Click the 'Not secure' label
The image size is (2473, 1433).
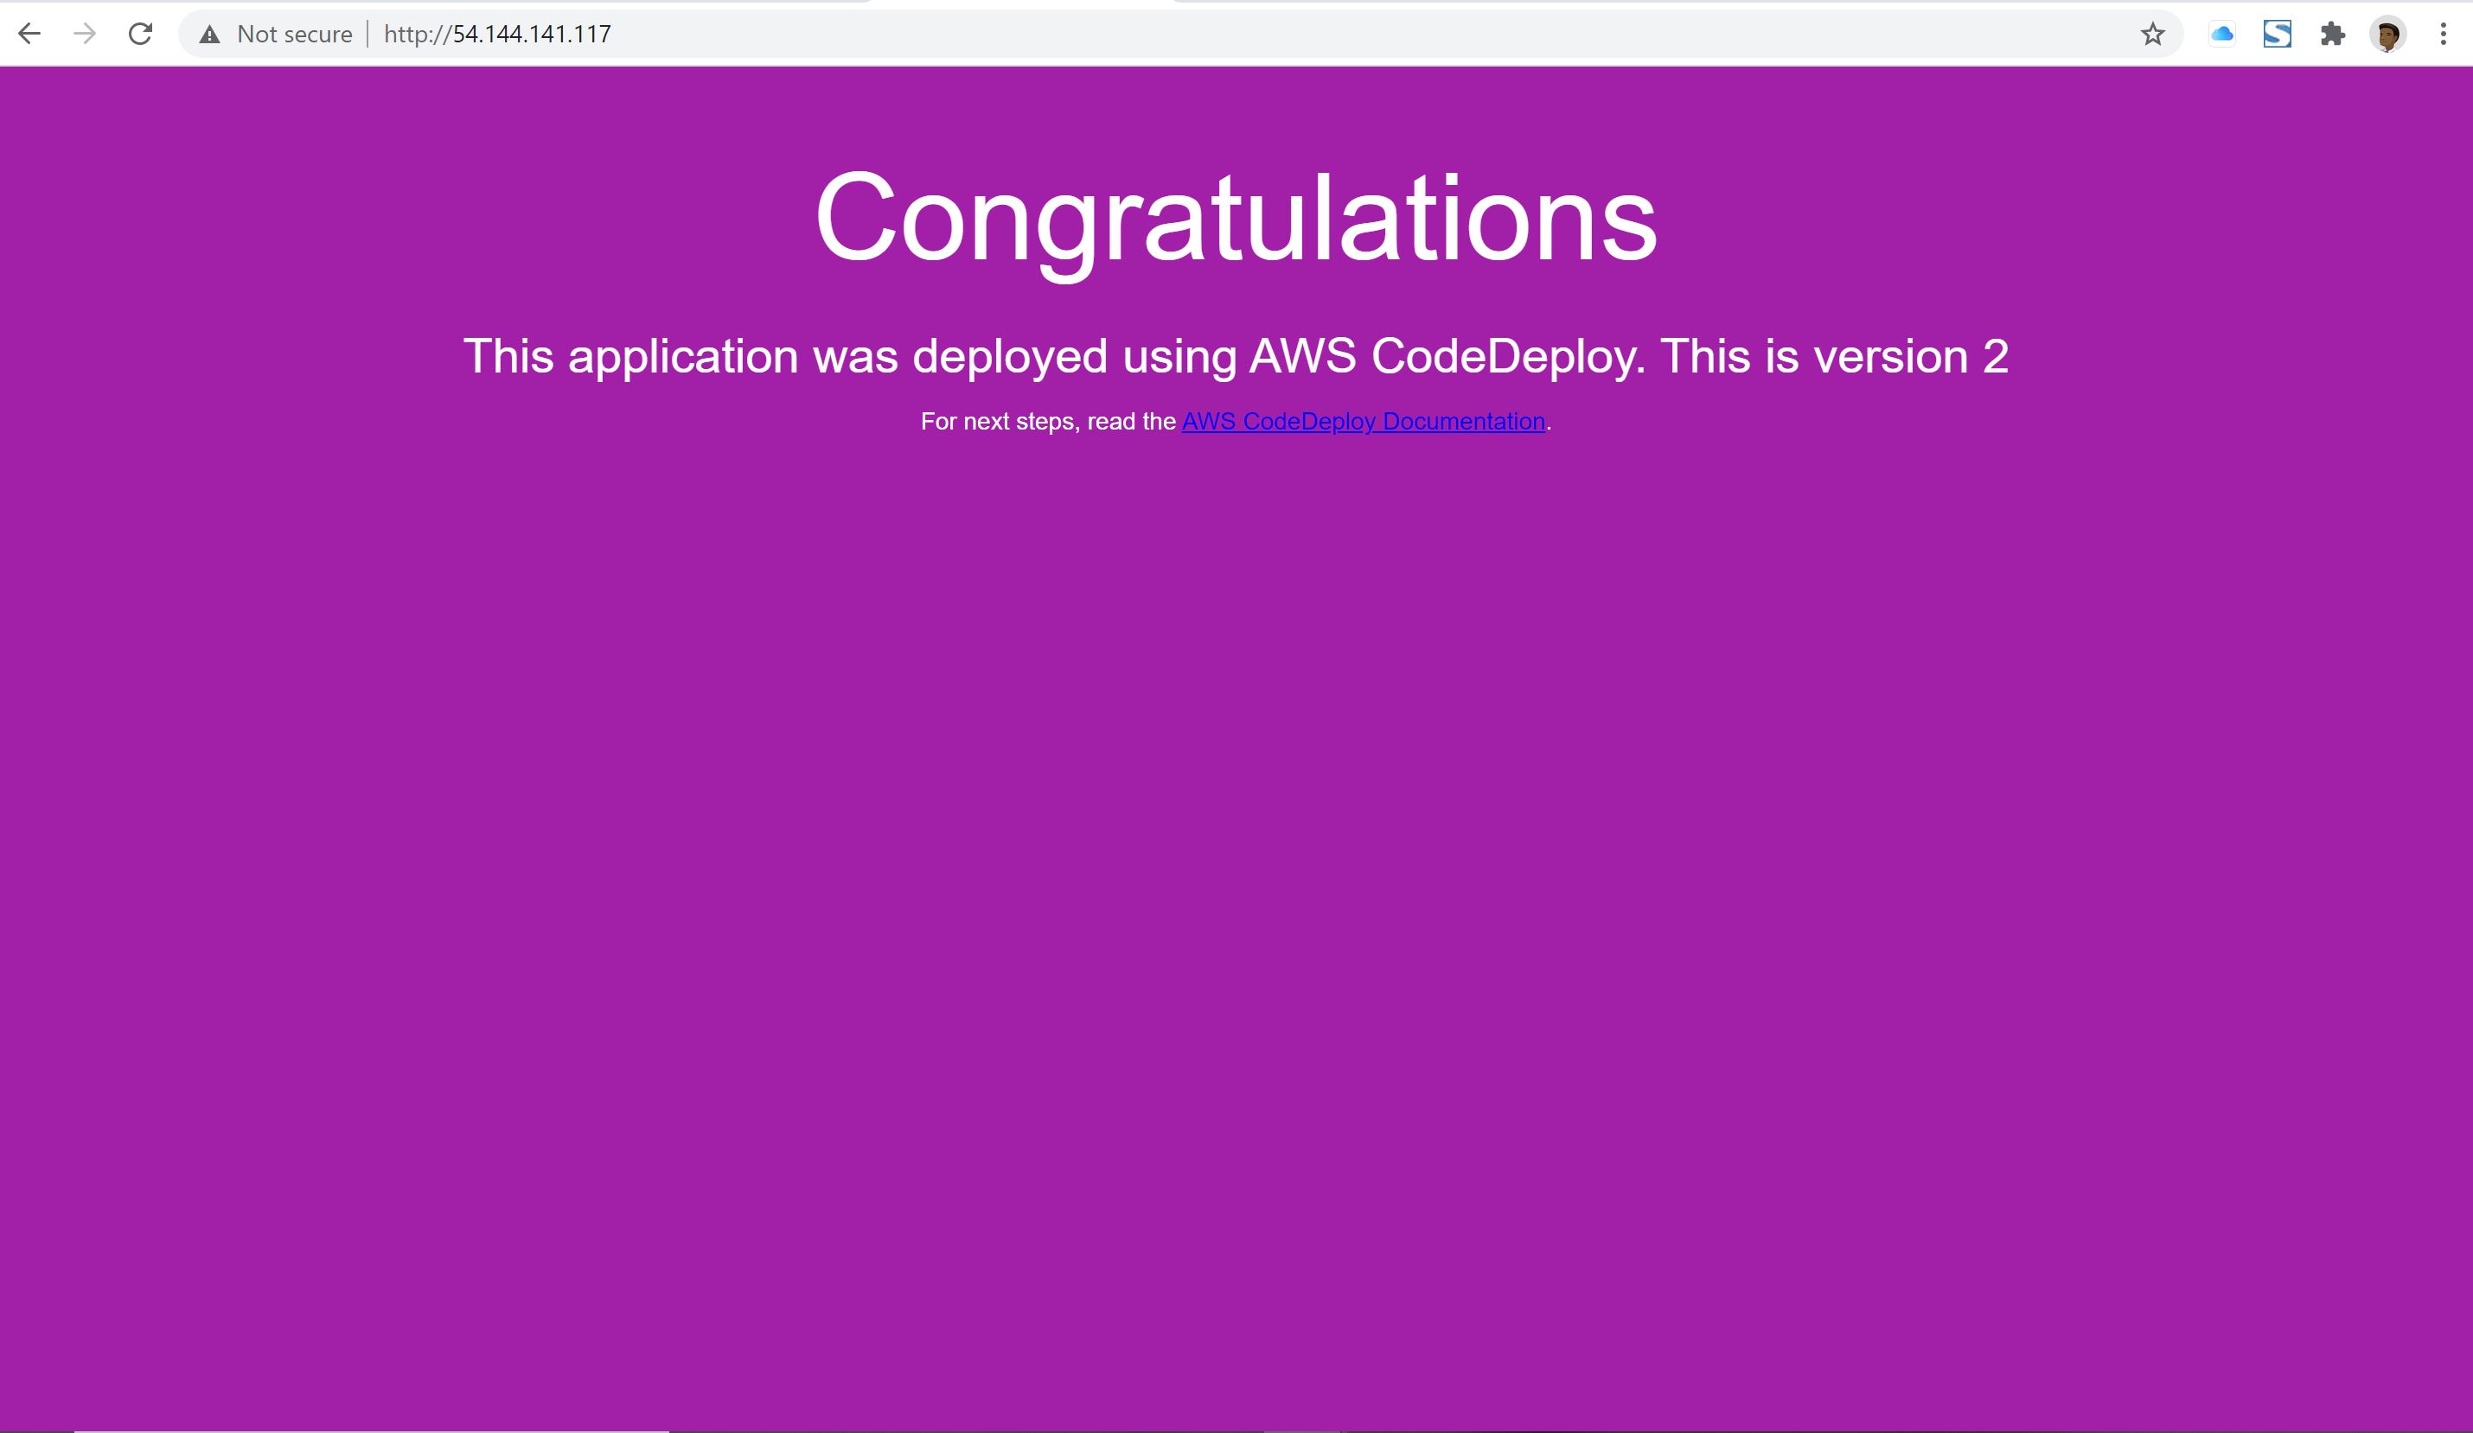294,35
